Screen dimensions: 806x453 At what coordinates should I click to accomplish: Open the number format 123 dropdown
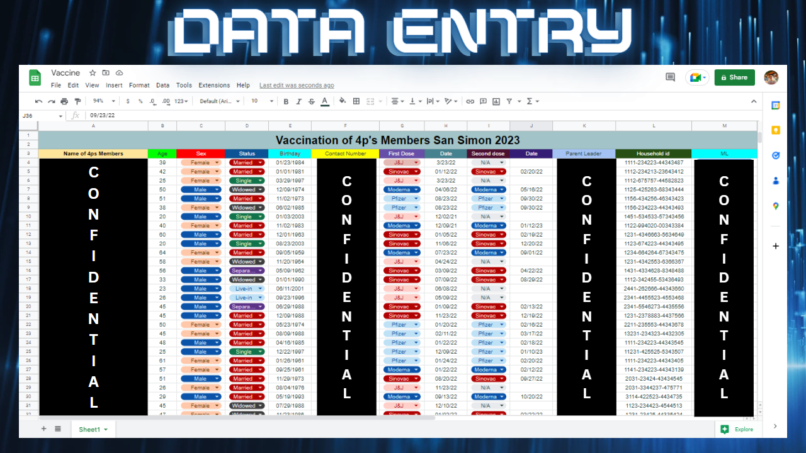click(x=182, y=101)
